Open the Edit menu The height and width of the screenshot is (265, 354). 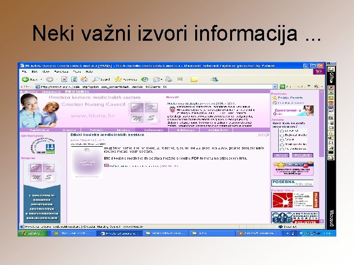click(34, 72)
